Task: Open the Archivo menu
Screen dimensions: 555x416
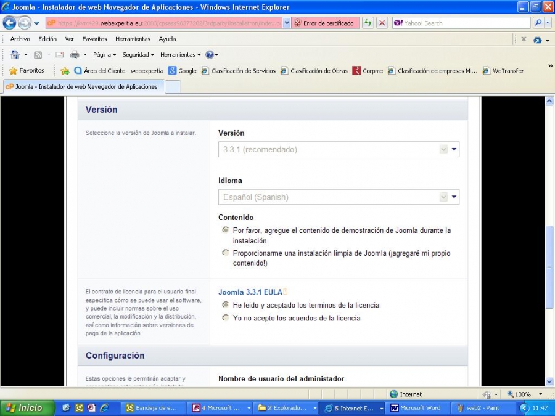Action: click(x=20, y=39)
